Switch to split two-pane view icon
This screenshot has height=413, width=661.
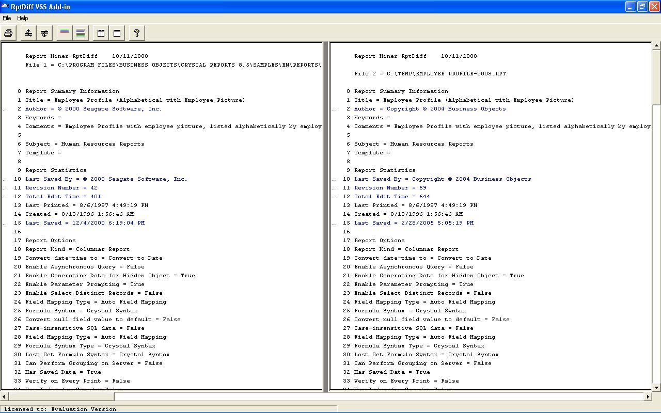pyautogui.click(x=101, y=33)
